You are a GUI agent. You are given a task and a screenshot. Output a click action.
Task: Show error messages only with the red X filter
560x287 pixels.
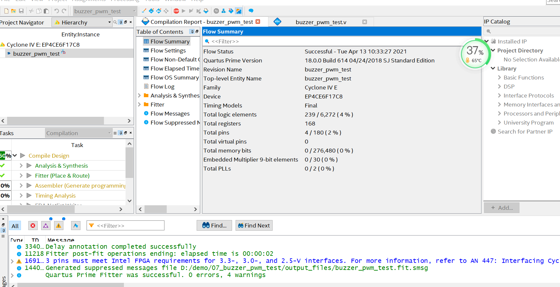tap(33, 226)
